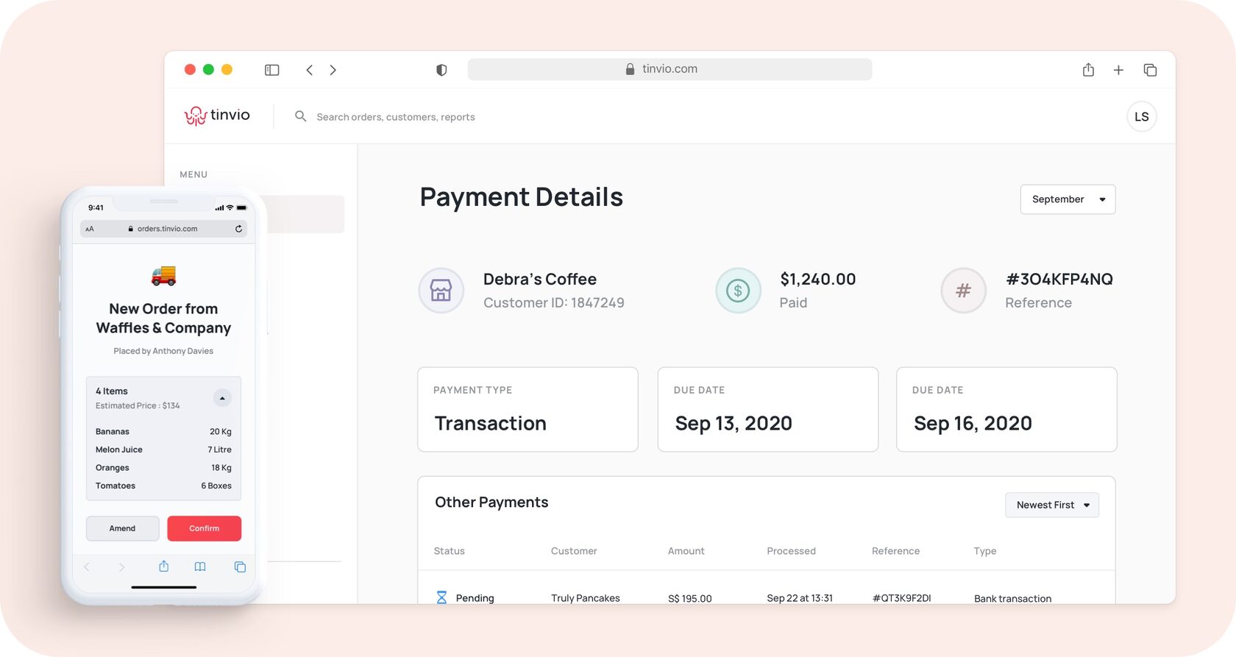Show the tab overview icon

coord(1150,70)
